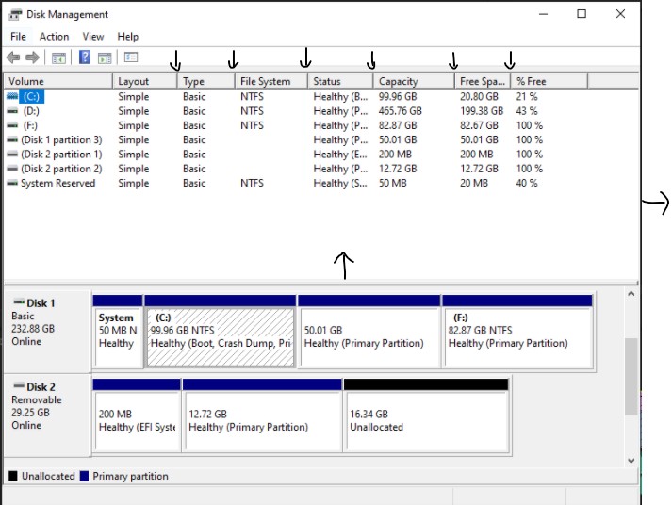Select the System 50 MB partition block

coord(118,331)
